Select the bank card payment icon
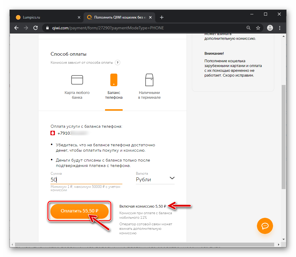This screenshot has height=257, width=296. (x=77, y=80)
